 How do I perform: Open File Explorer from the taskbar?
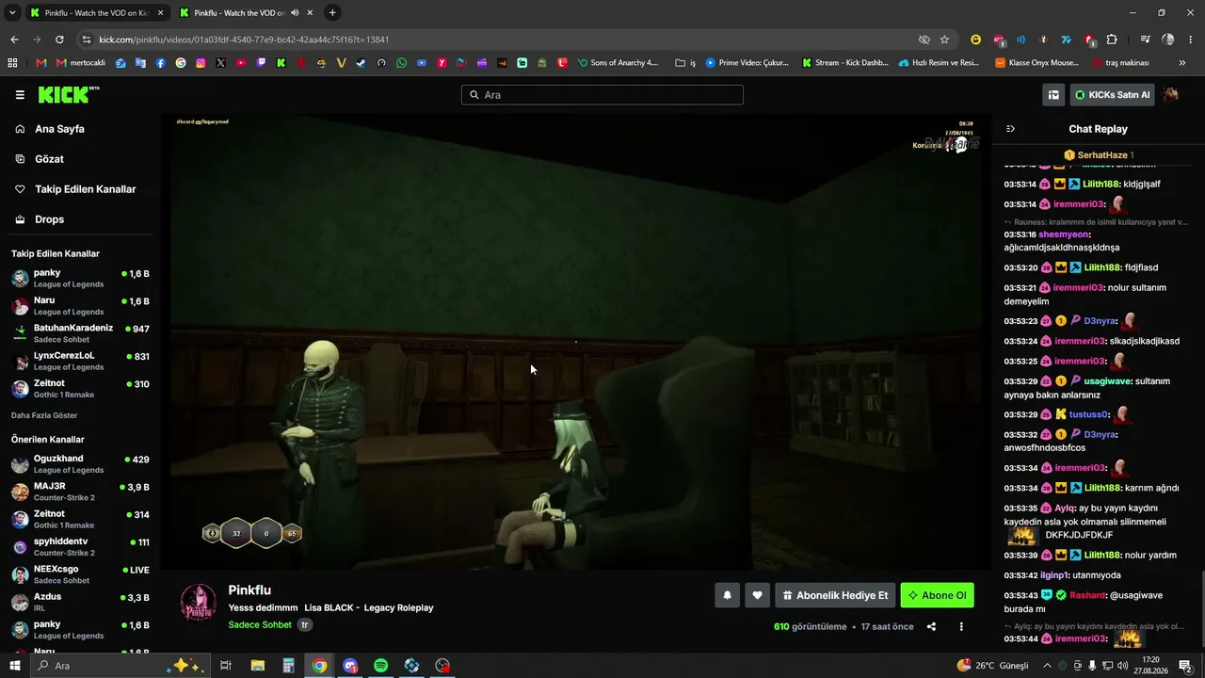click(x=257, y=666)
